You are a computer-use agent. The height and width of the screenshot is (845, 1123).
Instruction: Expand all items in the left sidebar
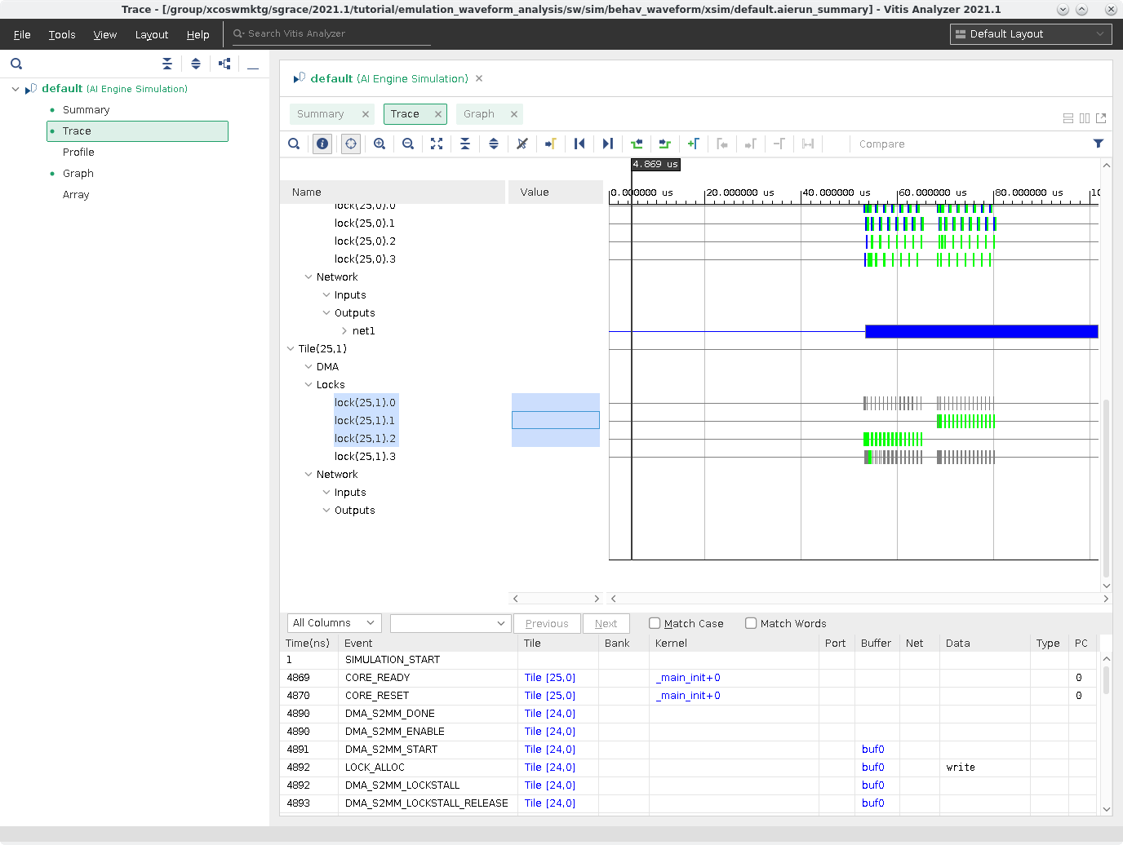point(196,64)
